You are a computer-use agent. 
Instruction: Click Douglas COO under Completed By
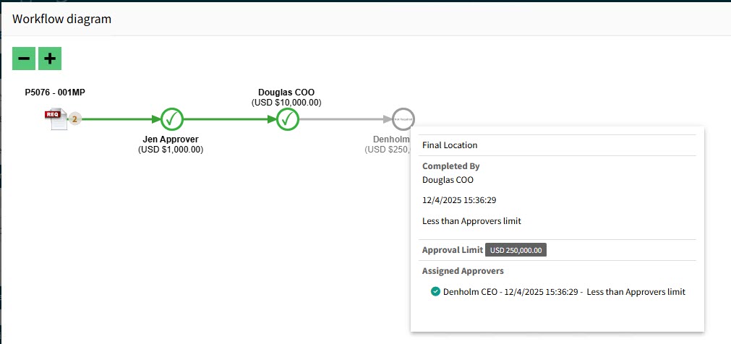tap(448, 180)
